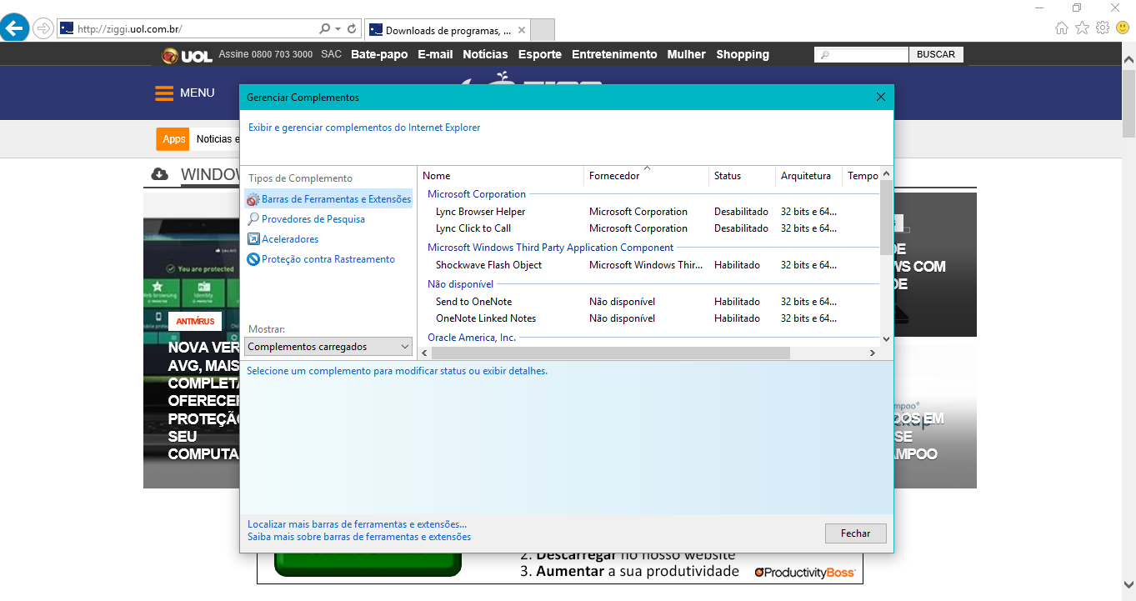Open the hamburger MENU icon
This screenshot has width=1136, height=601.
pyautogui.click(x=164, y=93)
